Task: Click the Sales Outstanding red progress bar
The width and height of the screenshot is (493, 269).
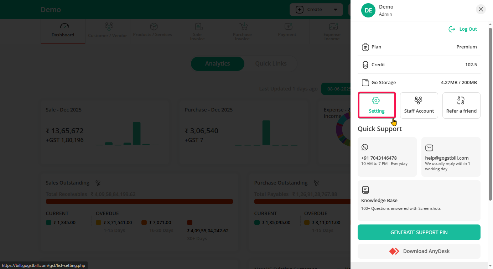Action: click(139, 201)
